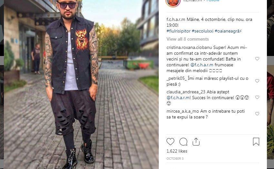The height and width of the screenshot is (169, 274).
Task: Like cristina.roxana.ciobanu's comment
Action: [257, 59]
